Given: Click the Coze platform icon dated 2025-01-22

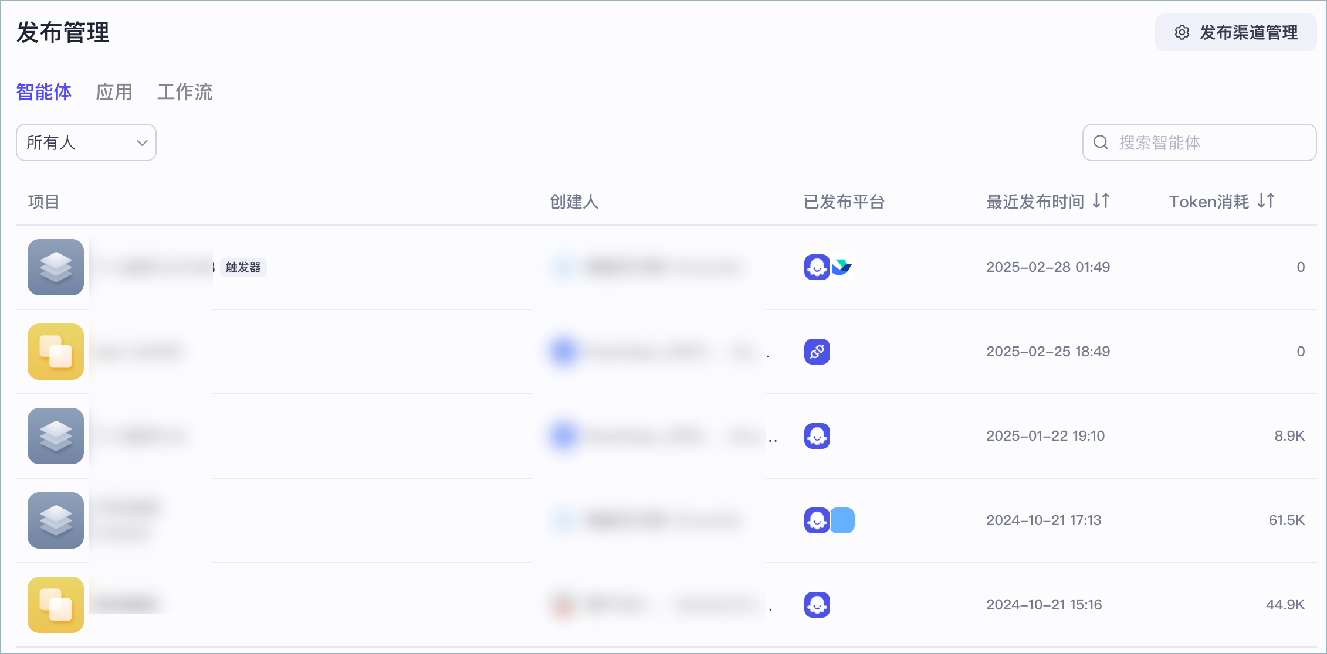Looking at the screenshot, I should click(817, 436).
